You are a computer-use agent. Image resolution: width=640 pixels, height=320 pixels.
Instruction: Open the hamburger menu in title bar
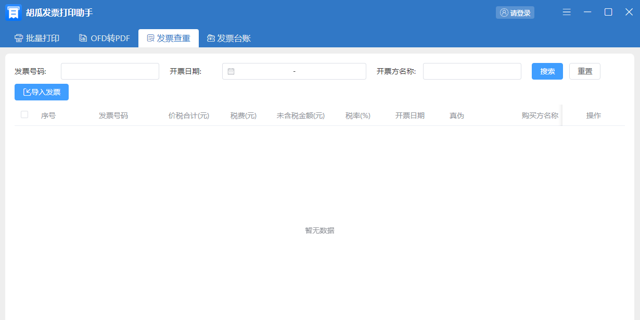(567, 12)
